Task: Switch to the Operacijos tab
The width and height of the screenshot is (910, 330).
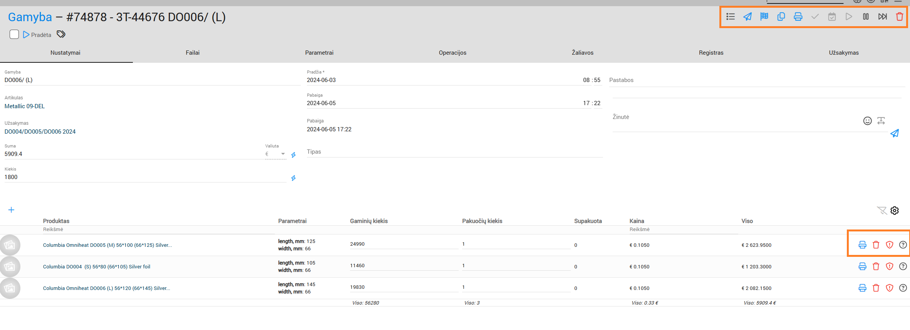Action: 452,53
